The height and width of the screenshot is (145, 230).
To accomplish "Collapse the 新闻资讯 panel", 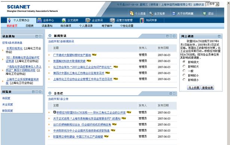I will (x=168, y=36).
